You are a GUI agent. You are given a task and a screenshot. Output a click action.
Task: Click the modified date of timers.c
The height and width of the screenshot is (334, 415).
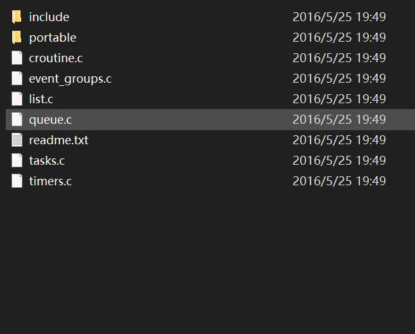[x=339, y=181]
